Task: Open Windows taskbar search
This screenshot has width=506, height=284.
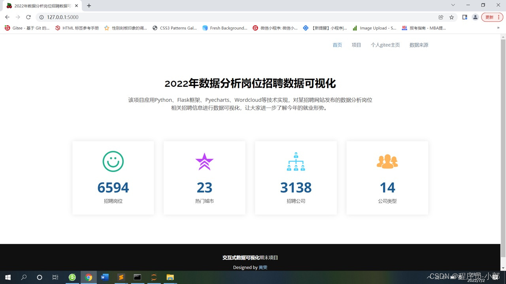Action: tap(24, 277)
